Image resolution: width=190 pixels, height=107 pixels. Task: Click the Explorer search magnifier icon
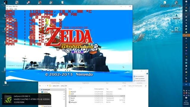[x=146, y=86]
